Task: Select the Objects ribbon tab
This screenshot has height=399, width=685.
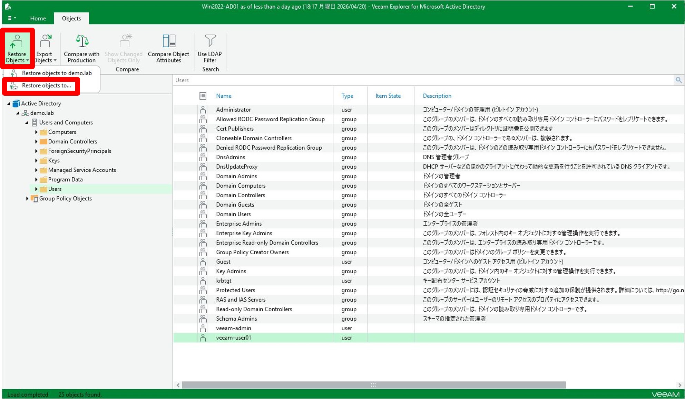Action: (x=71, y=18)
